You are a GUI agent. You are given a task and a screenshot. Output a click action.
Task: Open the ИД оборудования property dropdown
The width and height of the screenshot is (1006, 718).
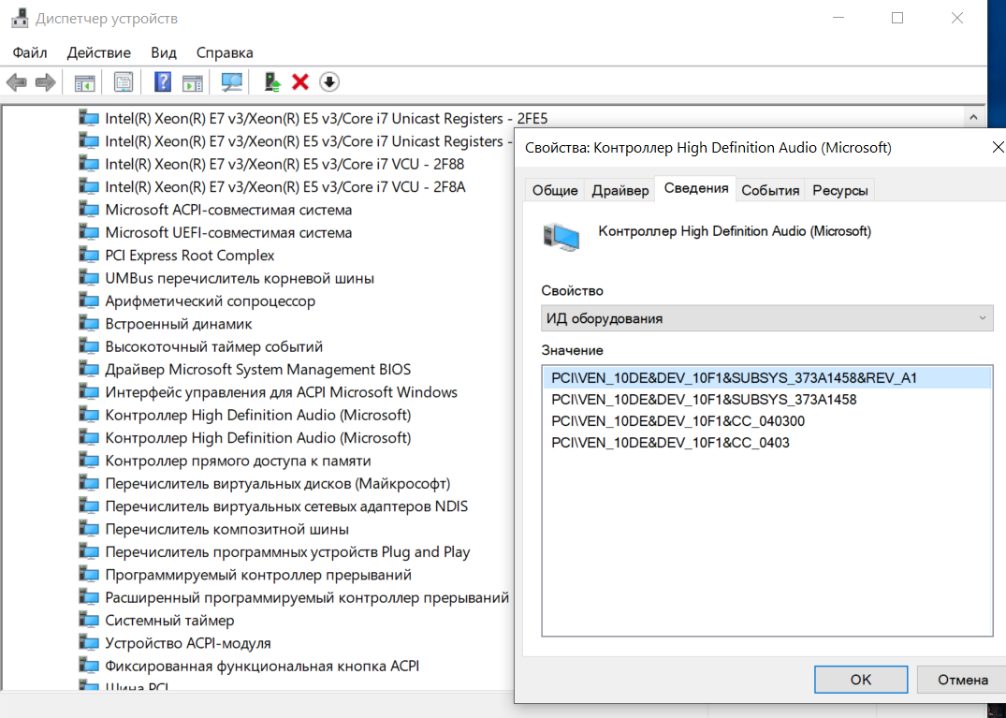tap(766, 318)
